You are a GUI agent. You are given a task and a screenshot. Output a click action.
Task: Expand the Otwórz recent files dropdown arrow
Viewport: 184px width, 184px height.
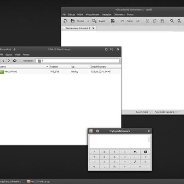coord(88,21)
